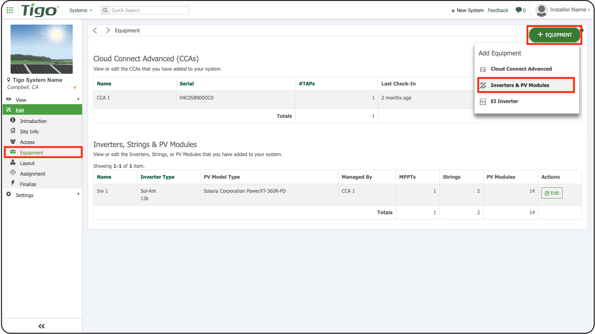Screen dimensions: 595x334
Task: Click the green + EQUIPMENT button
Action: [x=554, y=35]
